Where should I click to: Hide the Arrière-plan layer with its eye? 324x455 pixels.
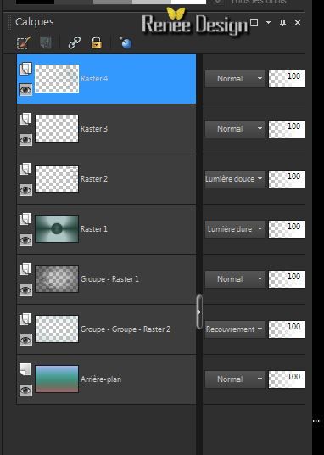click(x=25, y=390)
